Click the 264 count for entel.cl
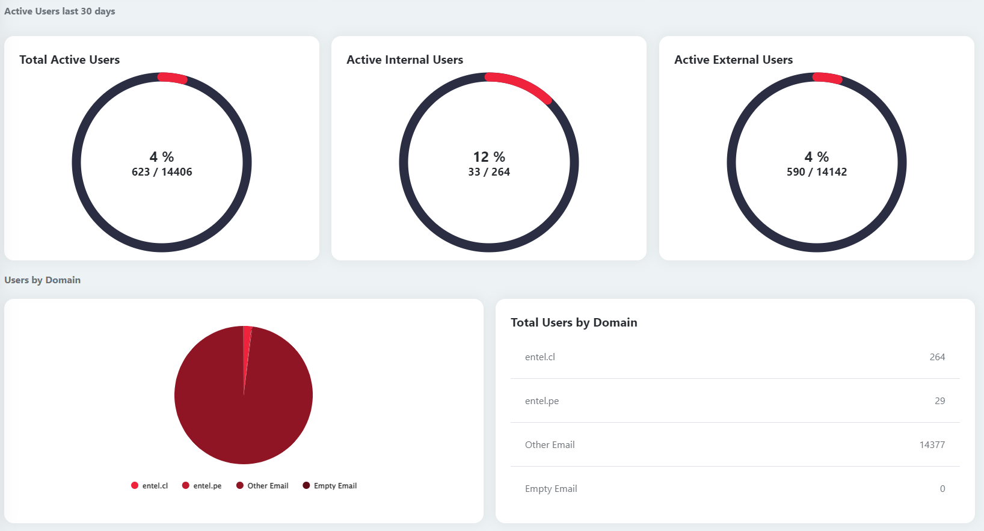The width and height of the screenshot is (984, 531). pyautogui.click(x=937, y=357)
